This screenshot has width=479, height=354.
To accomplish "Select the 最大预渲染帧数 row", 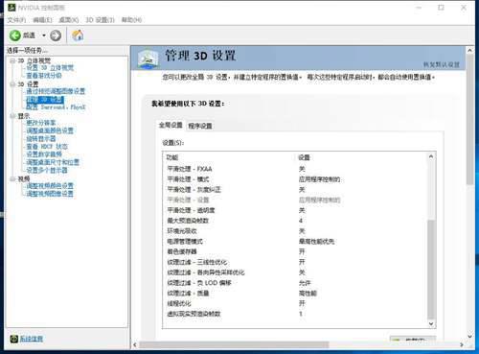I will [x=295, y=221].
